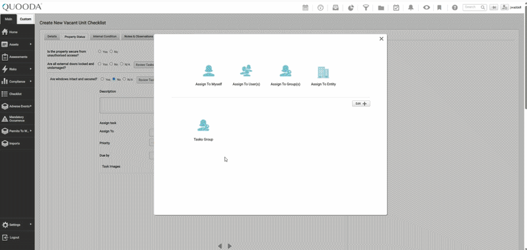Click the clock download icon in toolbar

click(320, 7)
